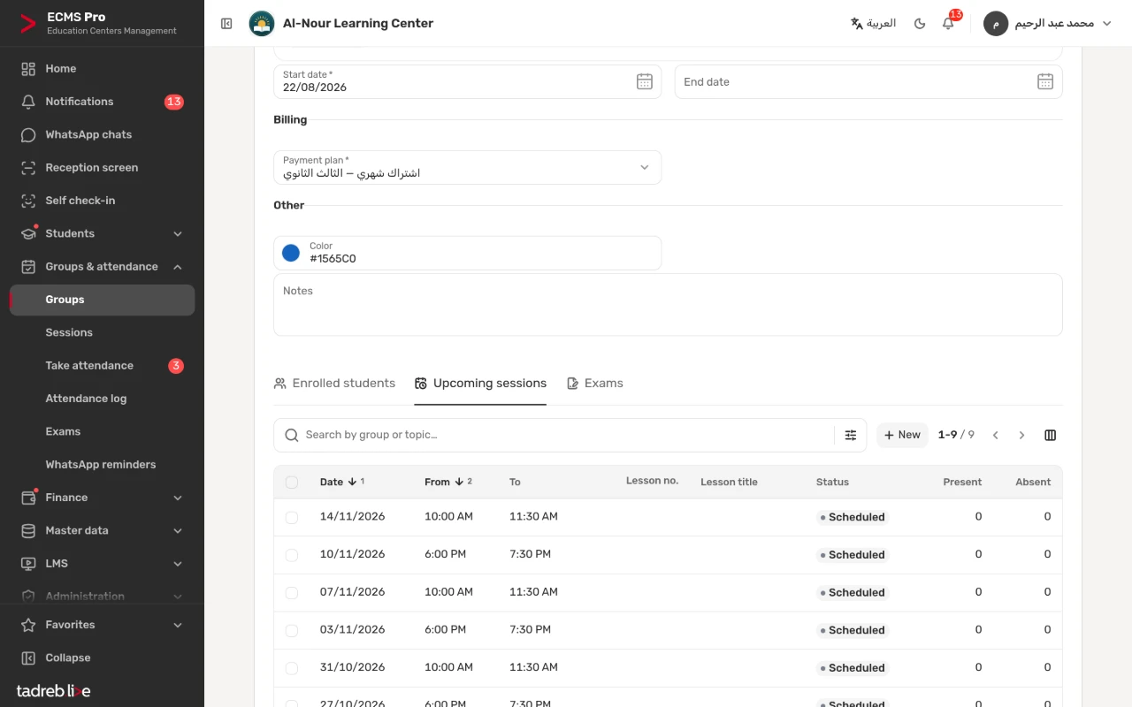Click the Status column header
The width and height of the screenshot is (1132, 707).
832,482
